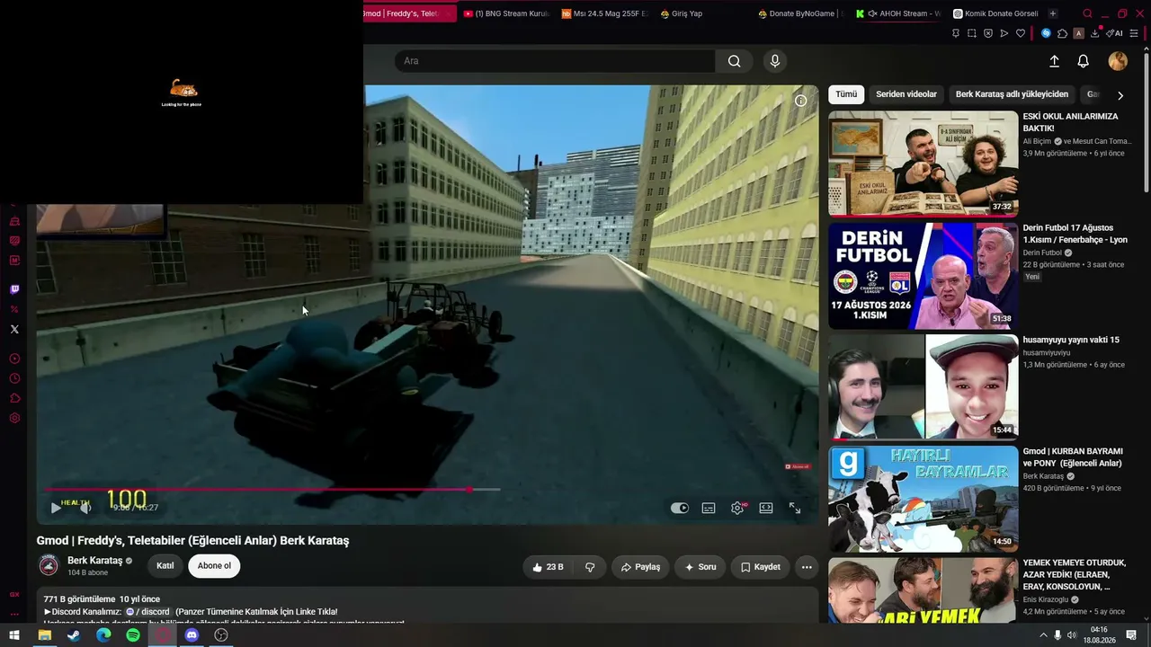Switch to the 'Komik Donate Görseli' tab

coord(995,13)
